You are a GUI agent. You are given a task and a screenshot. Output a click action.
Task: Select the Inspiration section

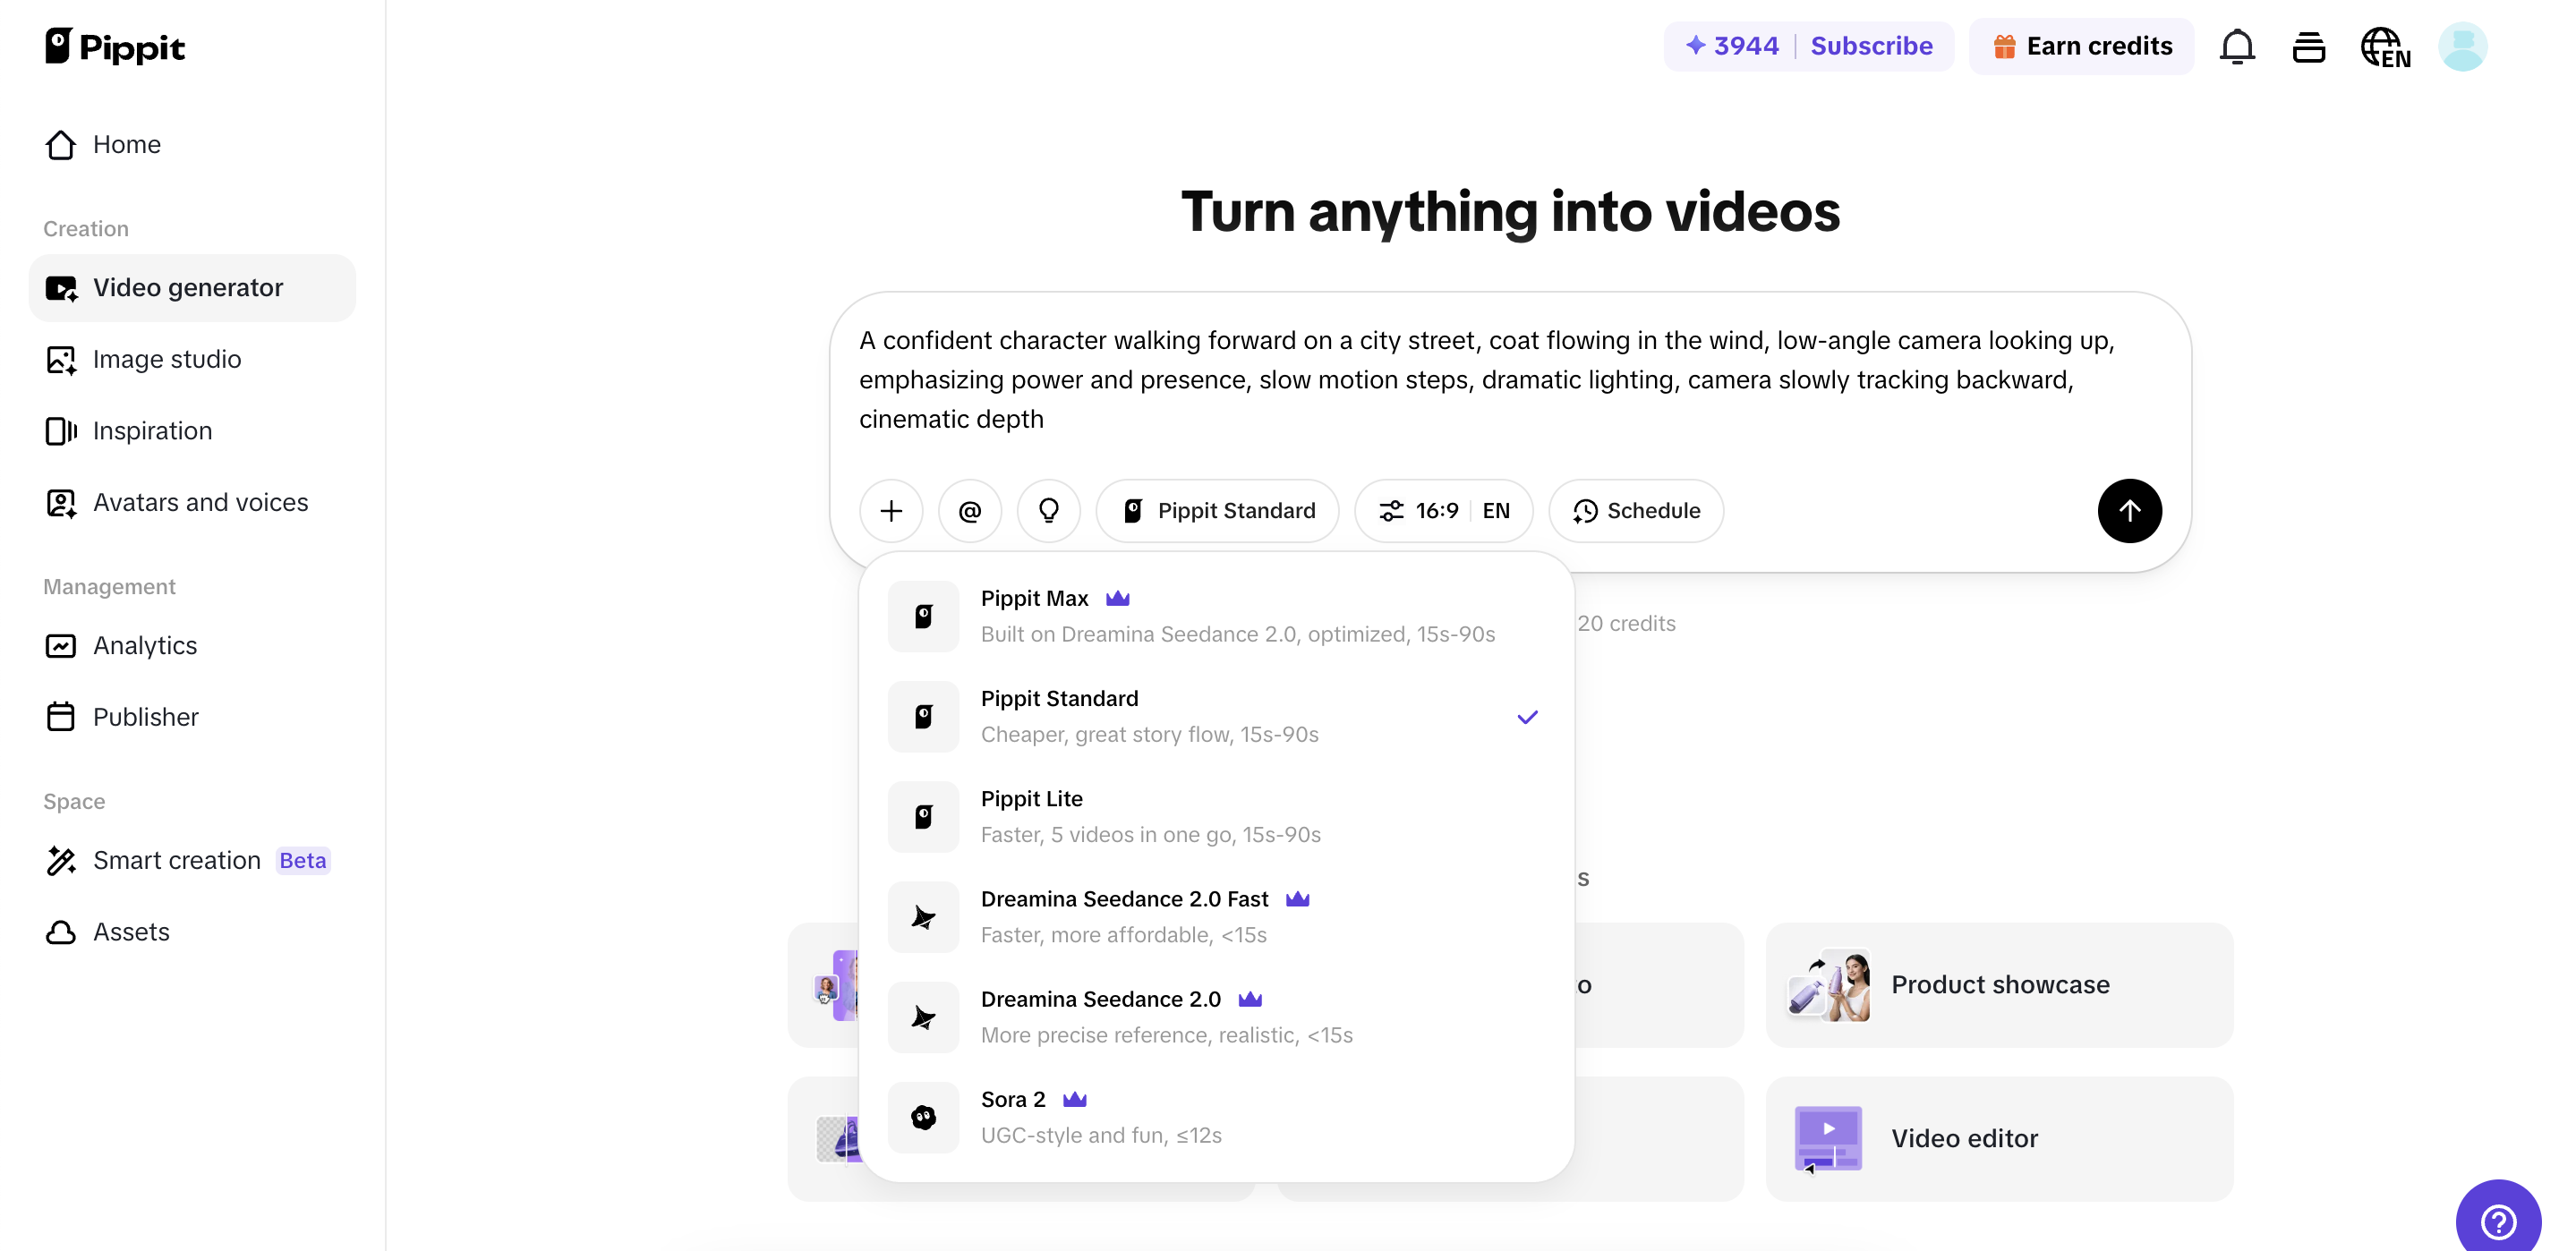pos(152,430)
